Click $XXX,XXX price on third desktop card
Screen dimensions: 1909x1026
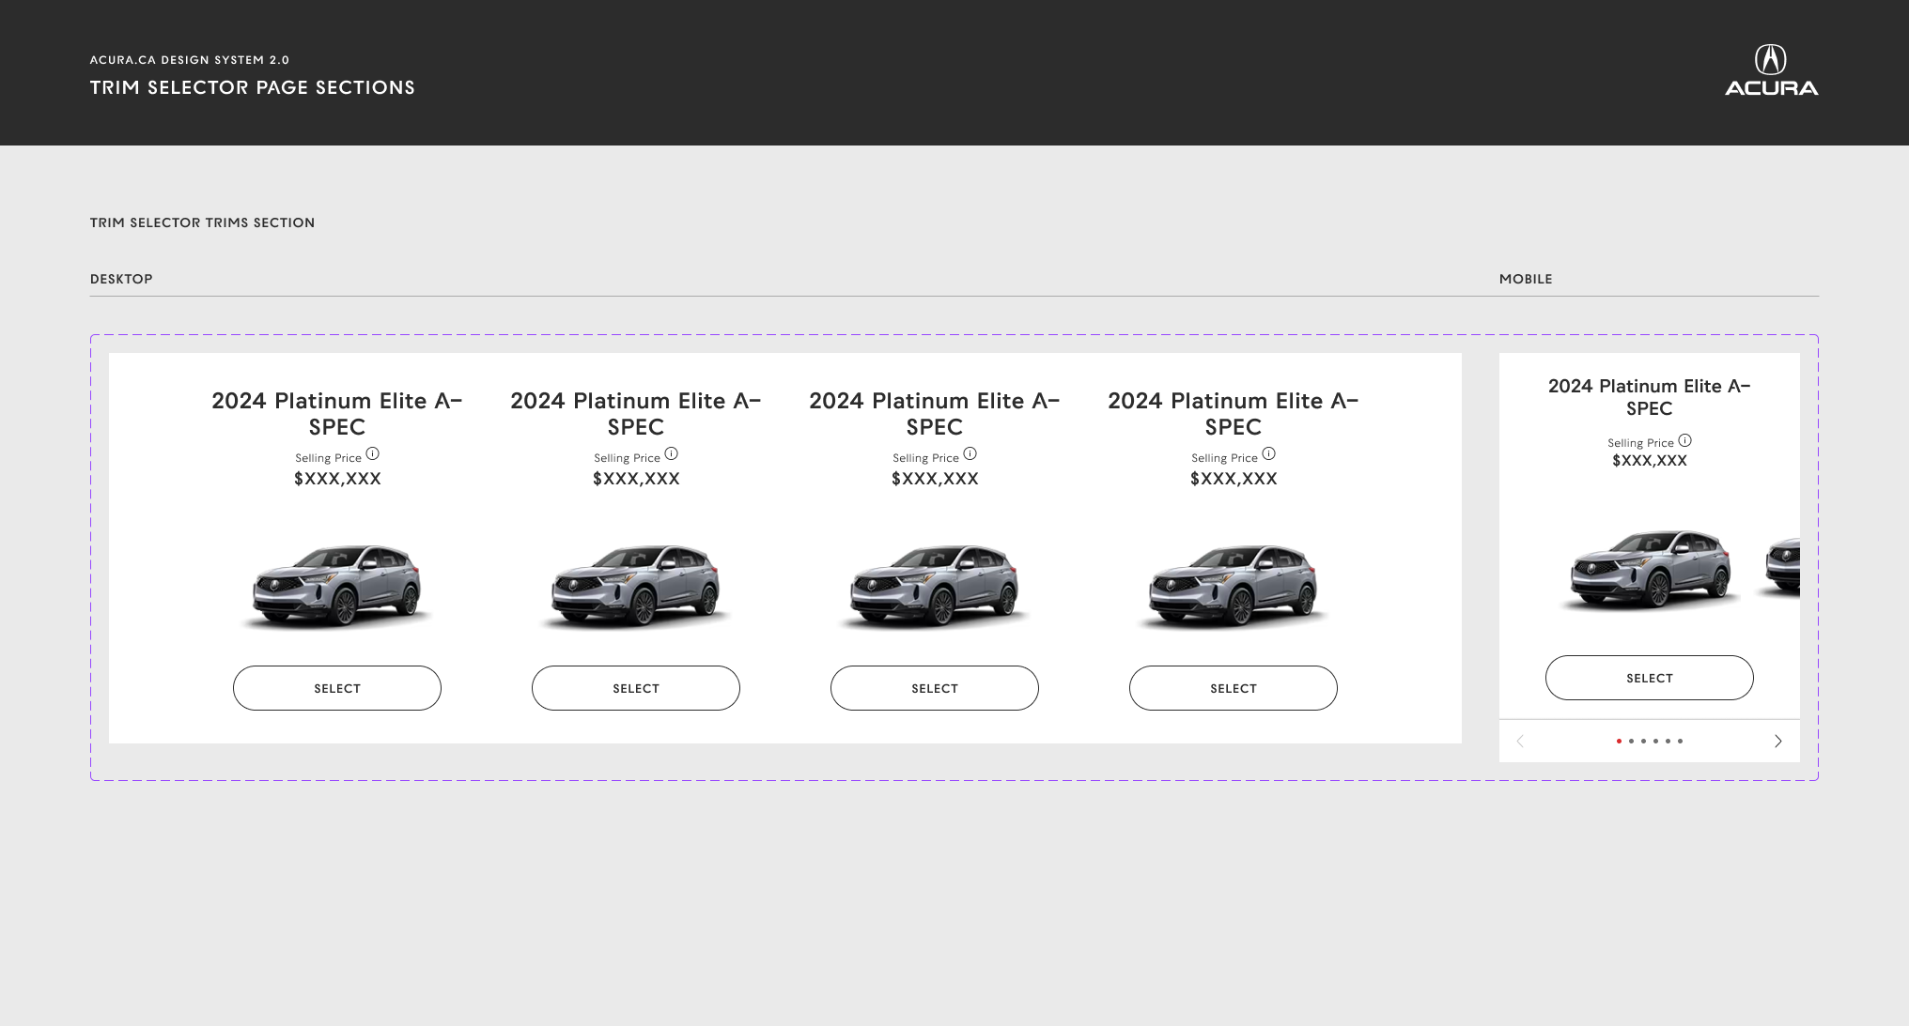935,479
